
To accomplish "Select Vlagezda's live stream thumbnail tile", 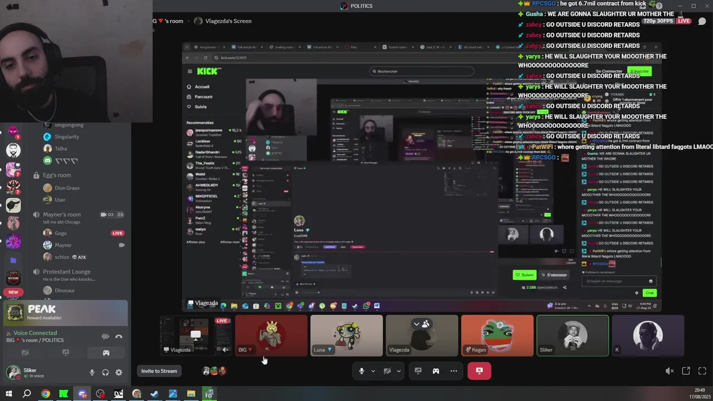I will (x=196, y=335).
